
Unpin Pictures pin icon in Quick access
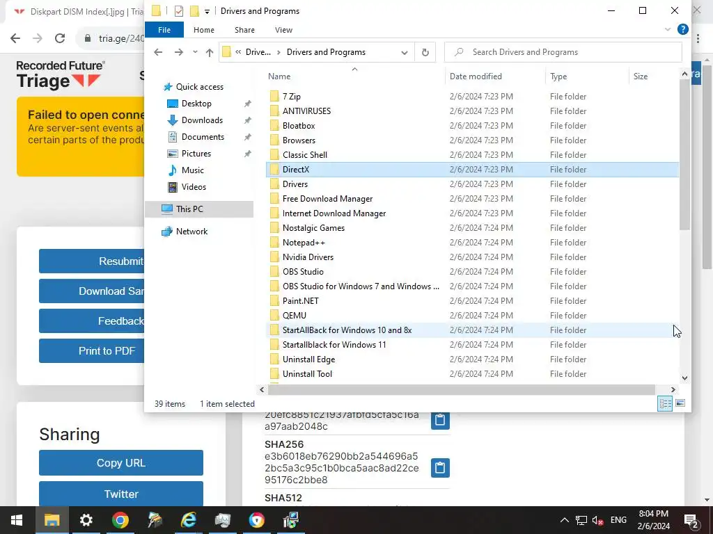tap(247, 154)
